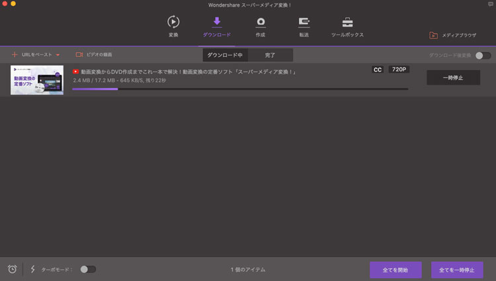Open the 変換 (Convert) tab icon
Image resolution: width=496 pixels, height=281 pixels.
coord(173,22)
